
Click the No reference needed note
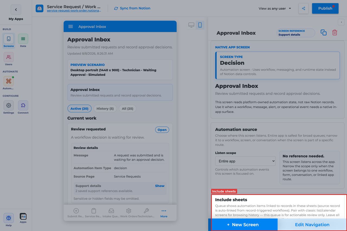(310, 168)
